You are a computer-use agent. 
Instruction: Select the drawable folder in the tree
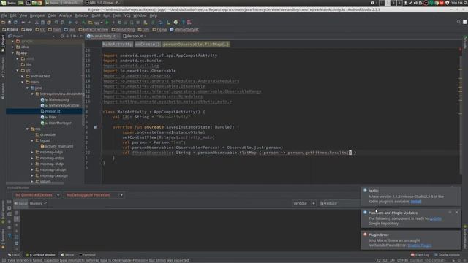point(48,134)
